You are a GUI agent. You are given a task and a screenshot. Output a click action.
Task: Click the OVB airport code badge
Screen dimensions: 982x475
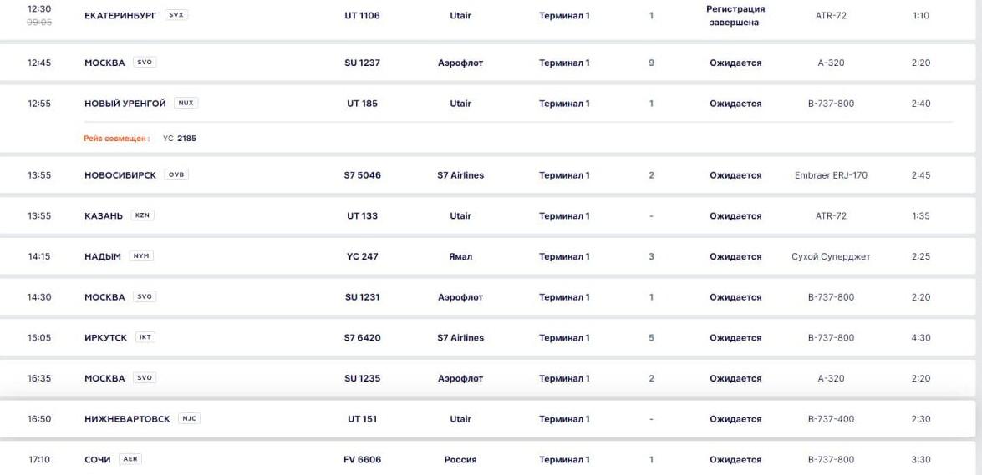click(176, 175)
